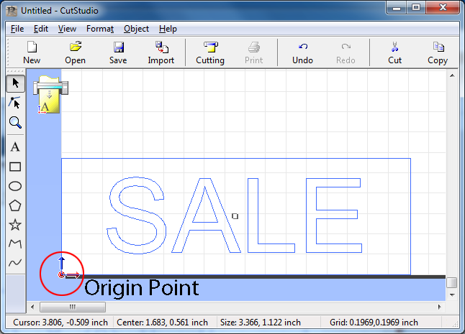
Task: Click the center handle of SALE text
Action: point(235,215)
